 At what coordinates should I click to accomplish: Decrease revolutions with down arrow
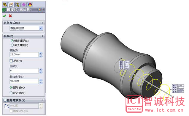point(41,72)
